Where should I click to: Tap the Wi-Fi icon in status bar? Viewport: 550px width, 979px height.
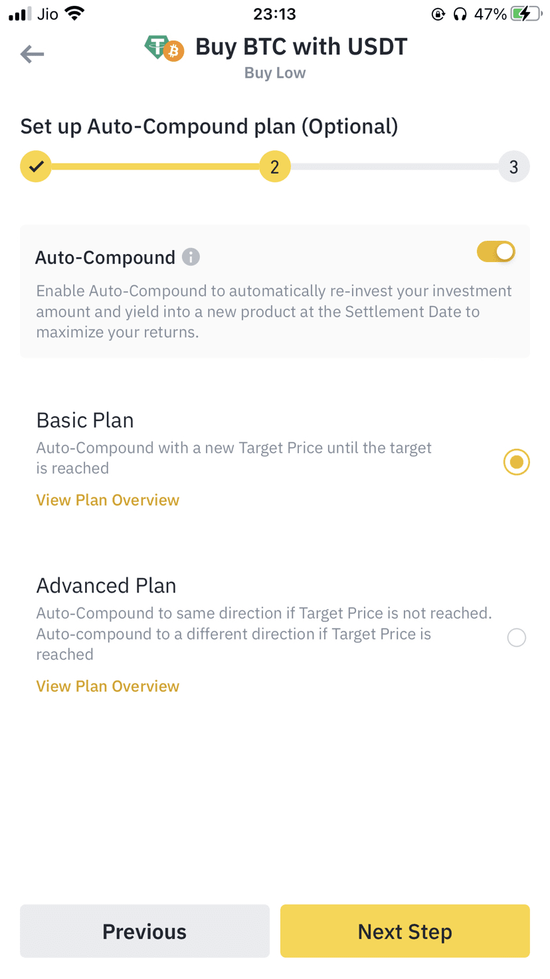tap(75, 13)
